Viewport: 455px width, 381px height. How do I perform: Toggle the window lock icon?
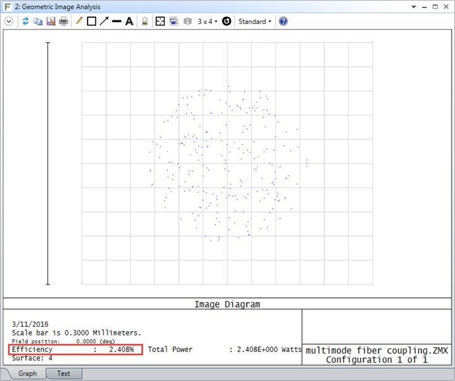[144, 22]
